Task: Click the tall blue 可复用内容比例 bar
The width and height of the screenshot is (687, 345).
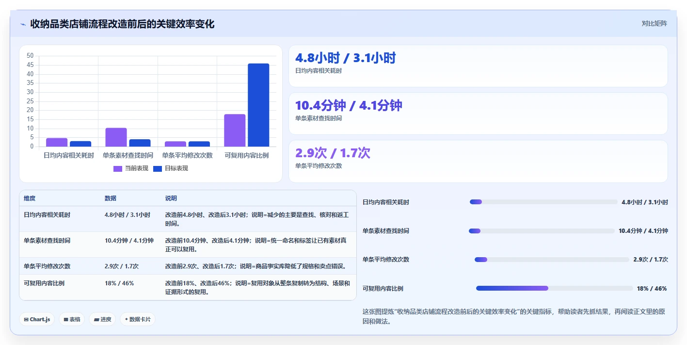Action: [x=258, y=105]
